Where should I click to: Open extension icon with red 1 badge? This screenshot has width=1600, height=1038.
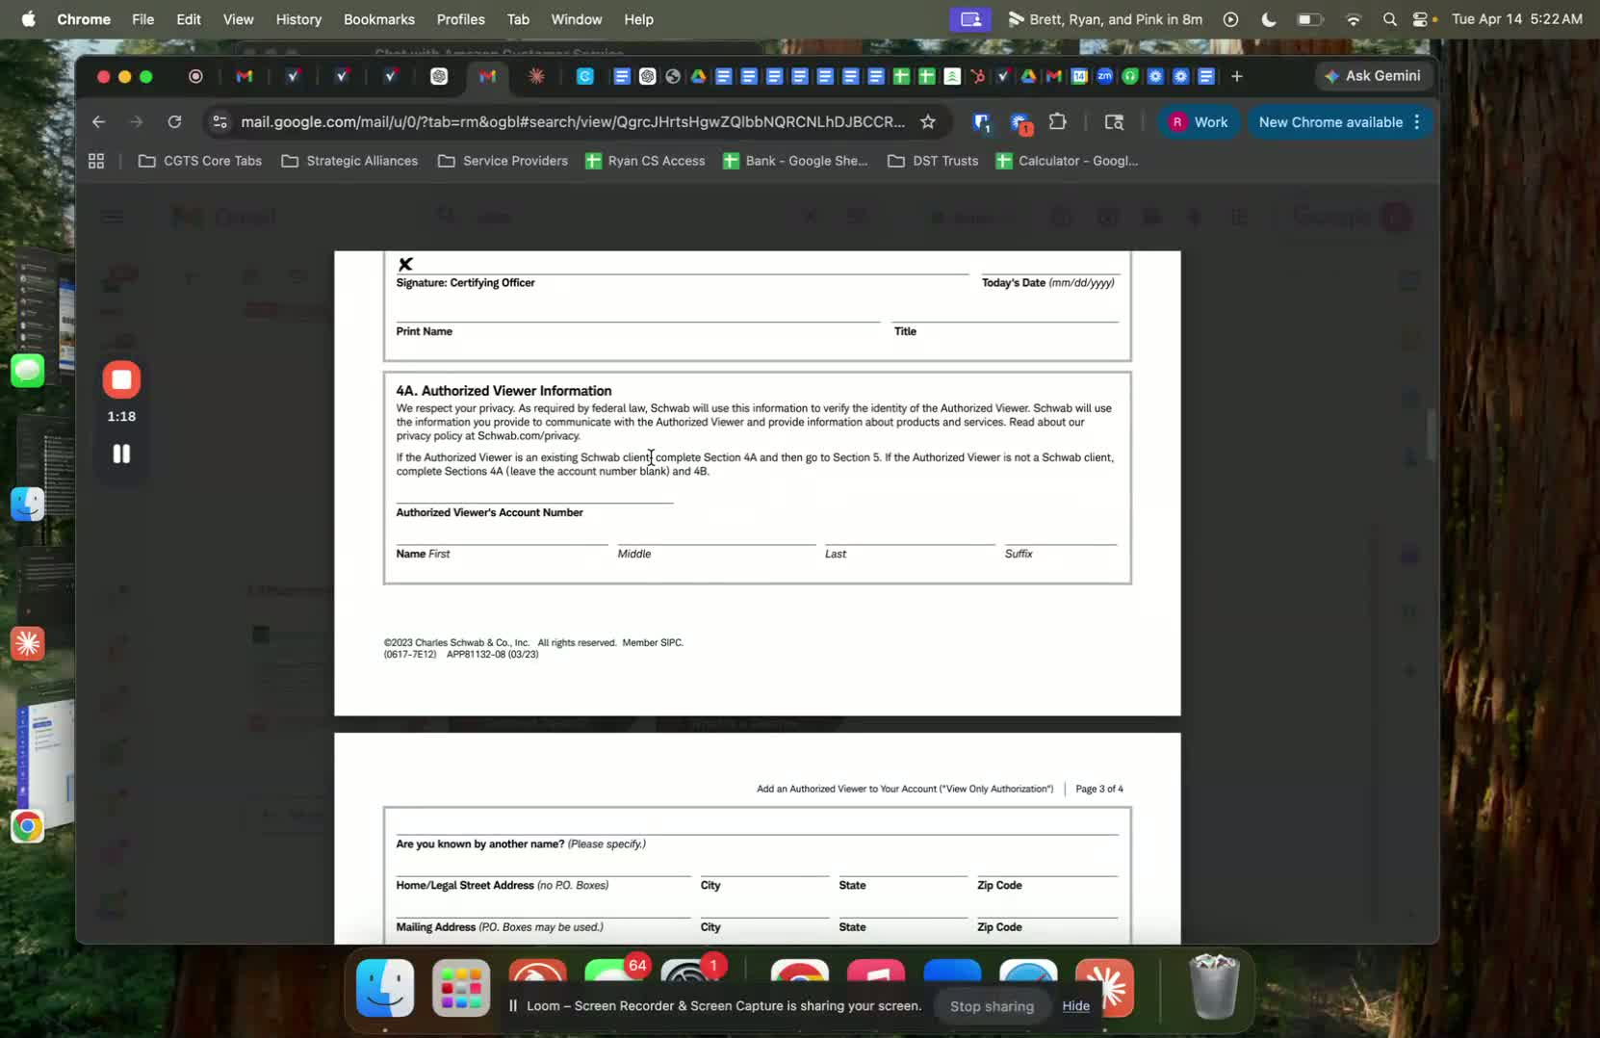pyautogui.click(x=1020, y=122)
